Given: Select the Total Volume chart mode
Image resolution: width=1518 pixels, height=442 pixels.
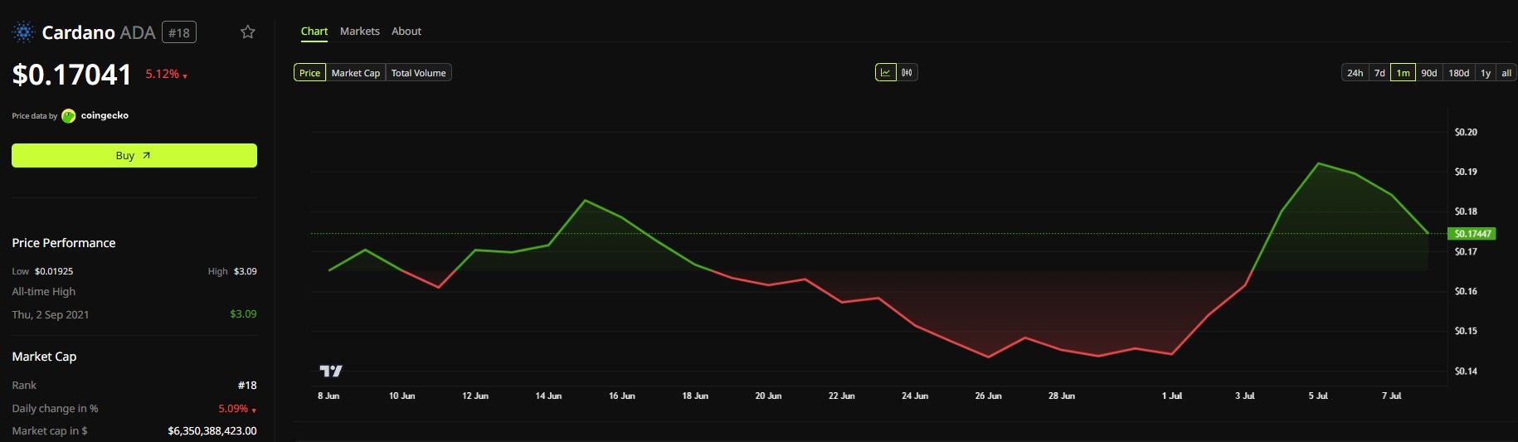Looking at the screenshot, I should [419, 73].
